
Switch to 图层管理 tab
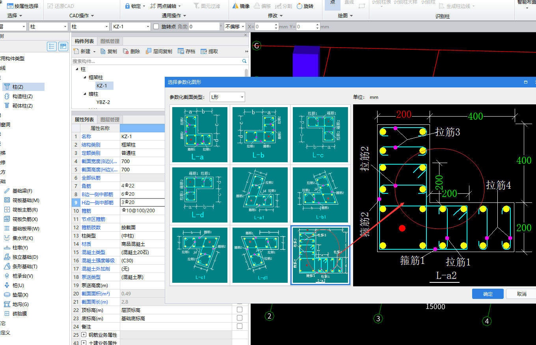[110, 119]
